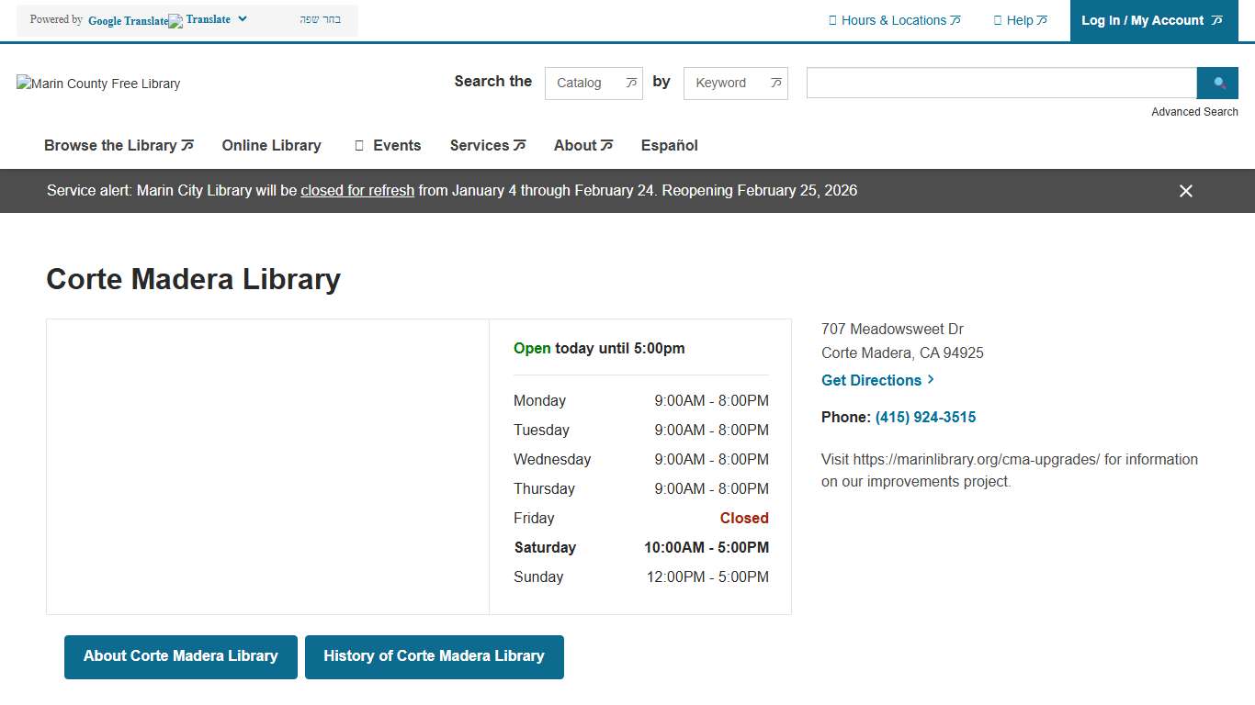Dismiss the Marin City Library service alert
1255x705 pixels.
(1185, 191)
